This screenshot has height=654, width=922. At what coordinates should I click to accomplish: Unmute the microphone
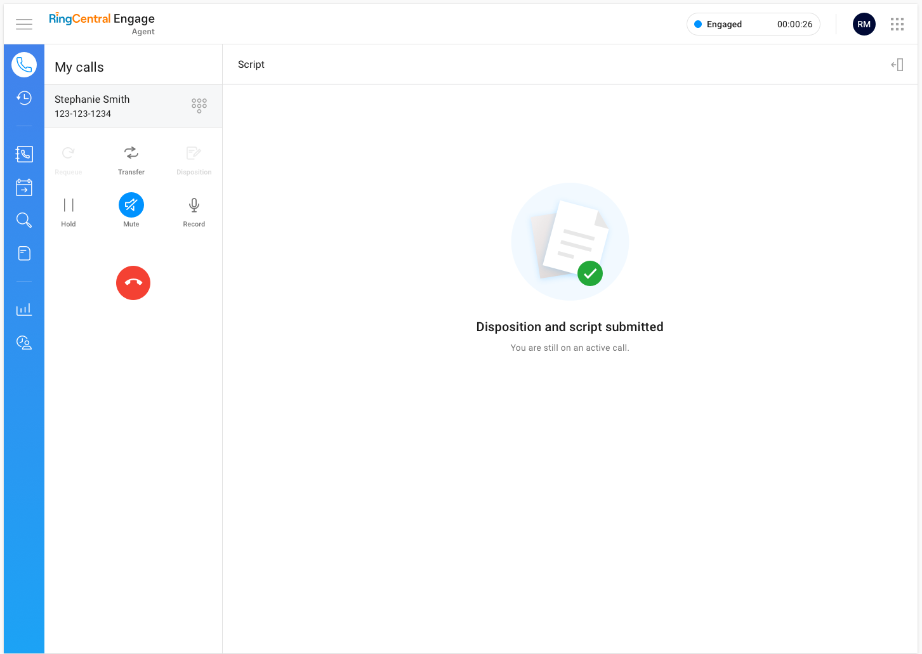pyautogui.click(x=131, y=204)
